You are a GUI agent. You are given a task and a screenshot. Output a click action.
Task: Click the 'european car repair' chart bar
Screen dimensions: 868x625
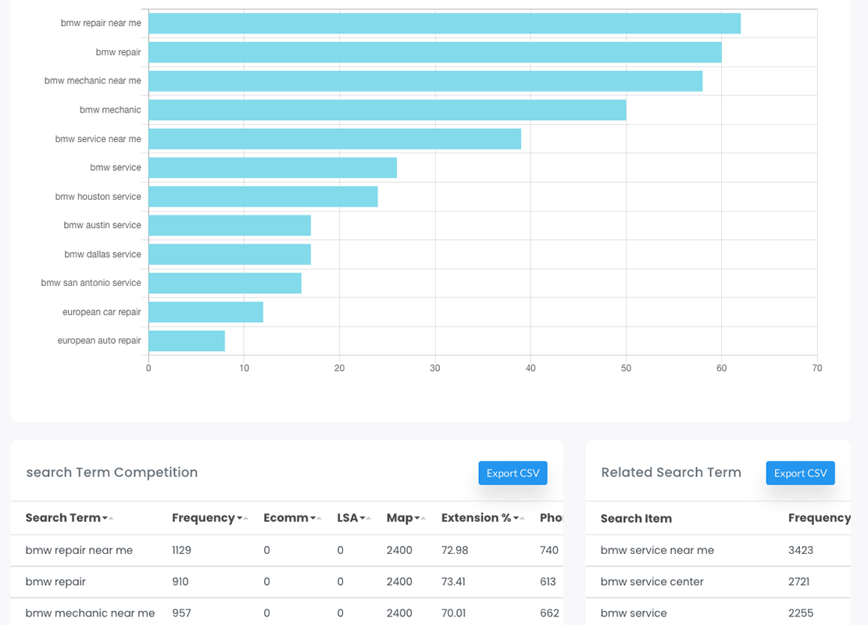point(206,312)
